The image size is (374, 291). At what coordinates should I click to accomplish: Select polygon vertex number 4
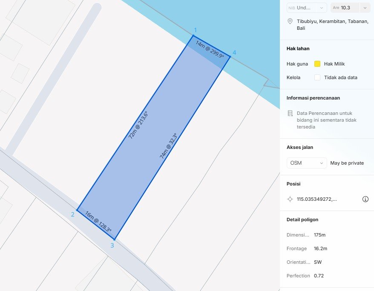click(230, 56)
